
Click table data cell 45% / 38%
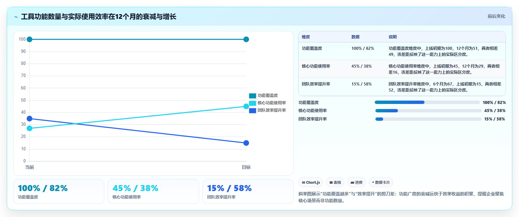(362, 66)
